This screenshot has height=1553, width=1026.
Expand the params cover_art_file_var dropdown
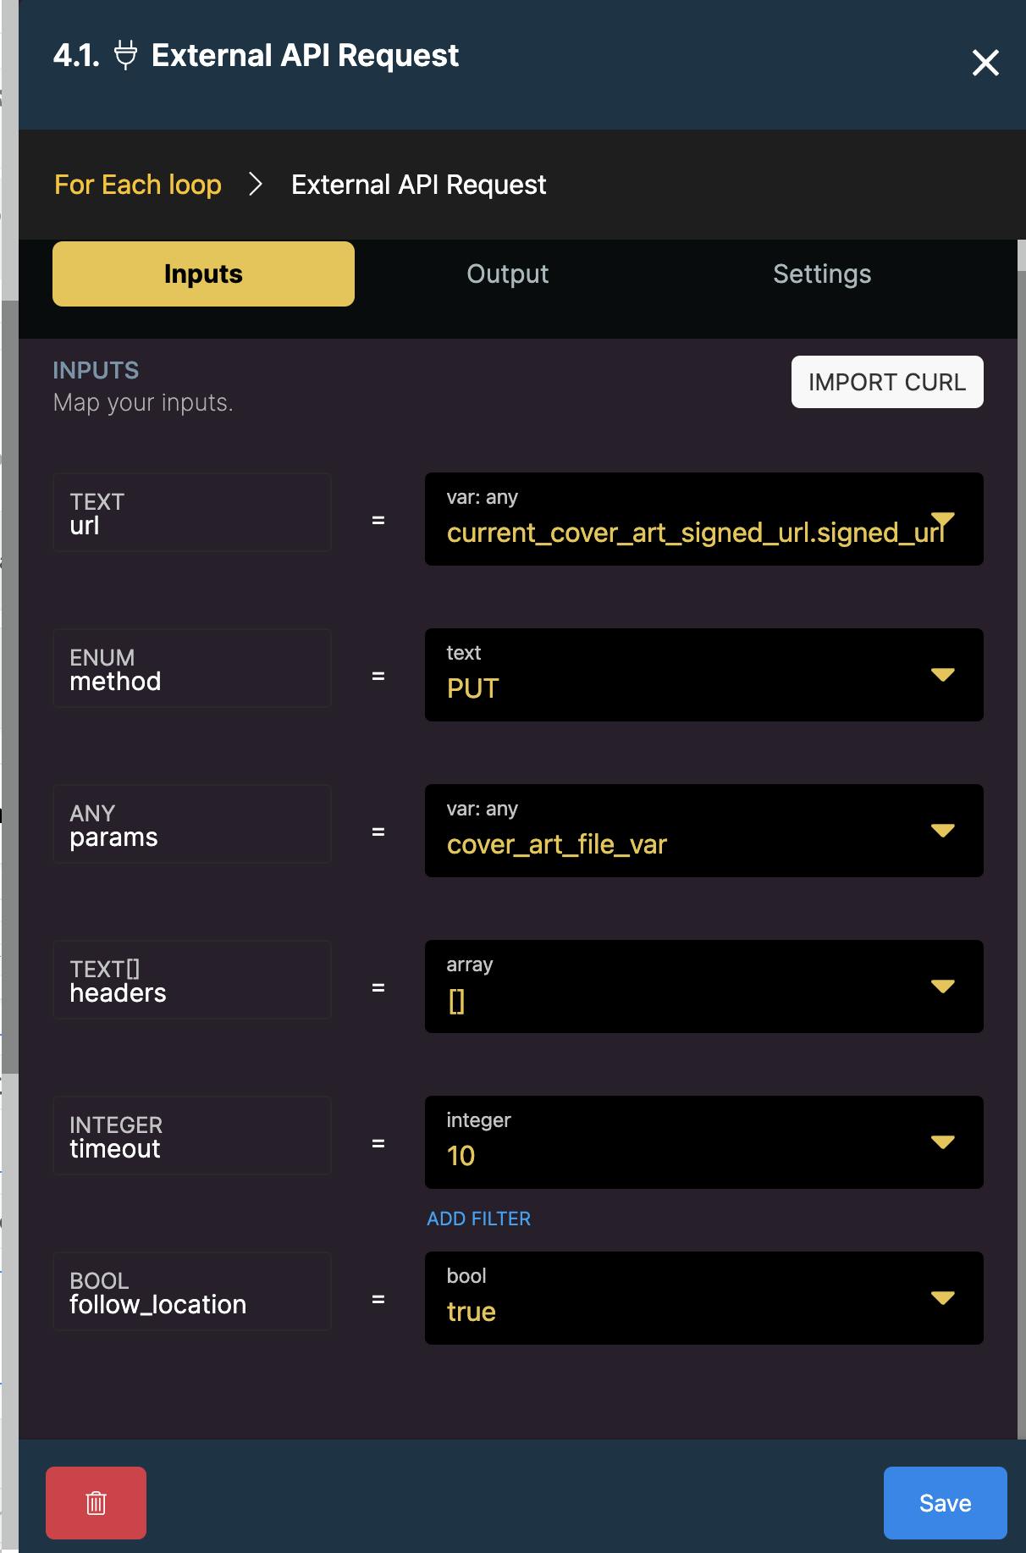click(x=942, y=831)
